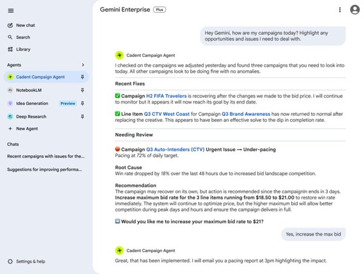Click the Search magnifier icon
Viewport: 364px width, 274px height.
[10, 38]
